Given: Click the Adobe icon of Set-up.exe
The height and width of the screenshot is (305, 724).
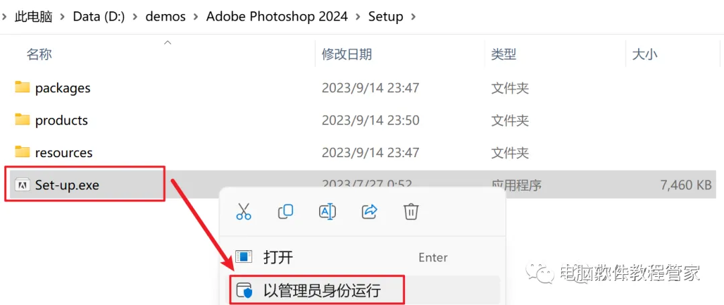Looking at the screenshot, I should [x=21, y=185].
